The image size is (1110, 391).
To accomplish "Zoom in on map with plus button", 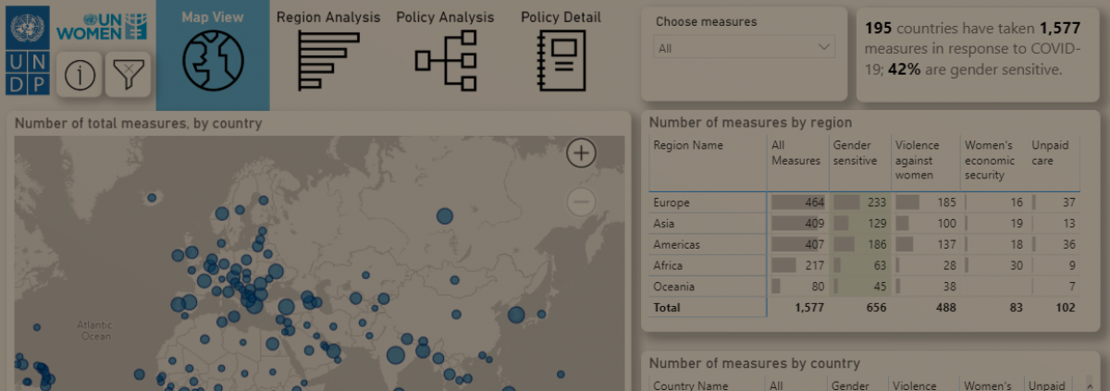I will (581, 153).
